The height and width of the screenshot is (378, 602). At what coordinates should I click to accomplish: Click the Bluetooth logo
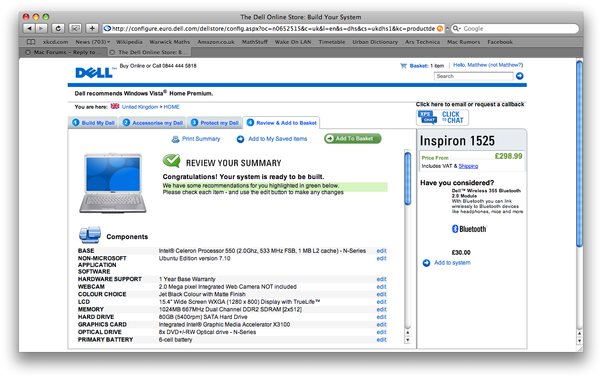click(469, 229)
